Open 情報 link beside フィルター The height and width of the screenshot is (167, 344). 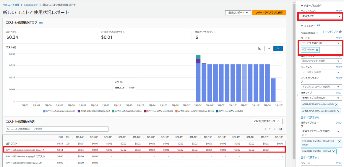[319, 25]
